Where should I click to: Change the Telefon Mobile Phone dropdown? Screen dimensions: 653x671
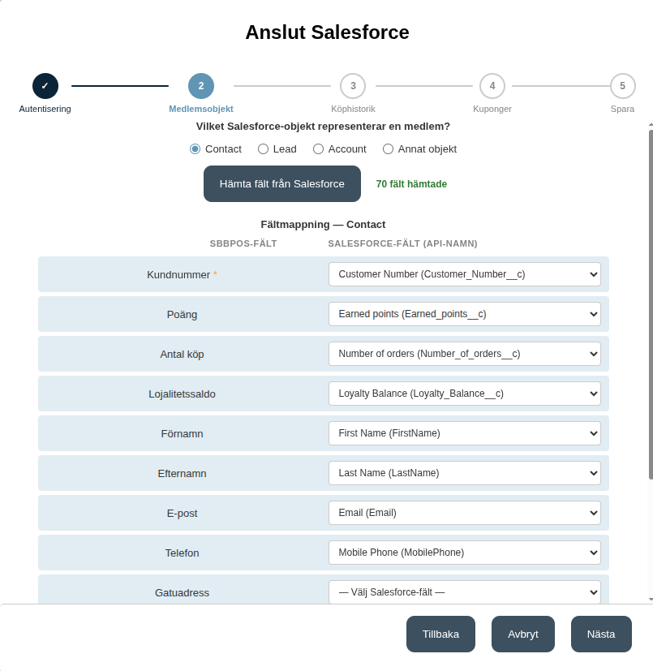pyautogui.click(x=464, y=553)
